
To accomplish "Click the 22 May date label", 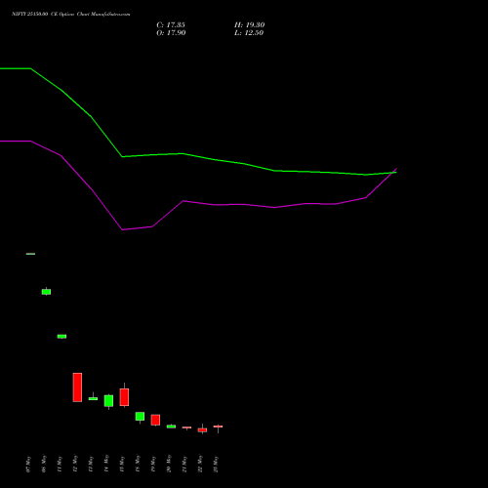I will (200, 465).
